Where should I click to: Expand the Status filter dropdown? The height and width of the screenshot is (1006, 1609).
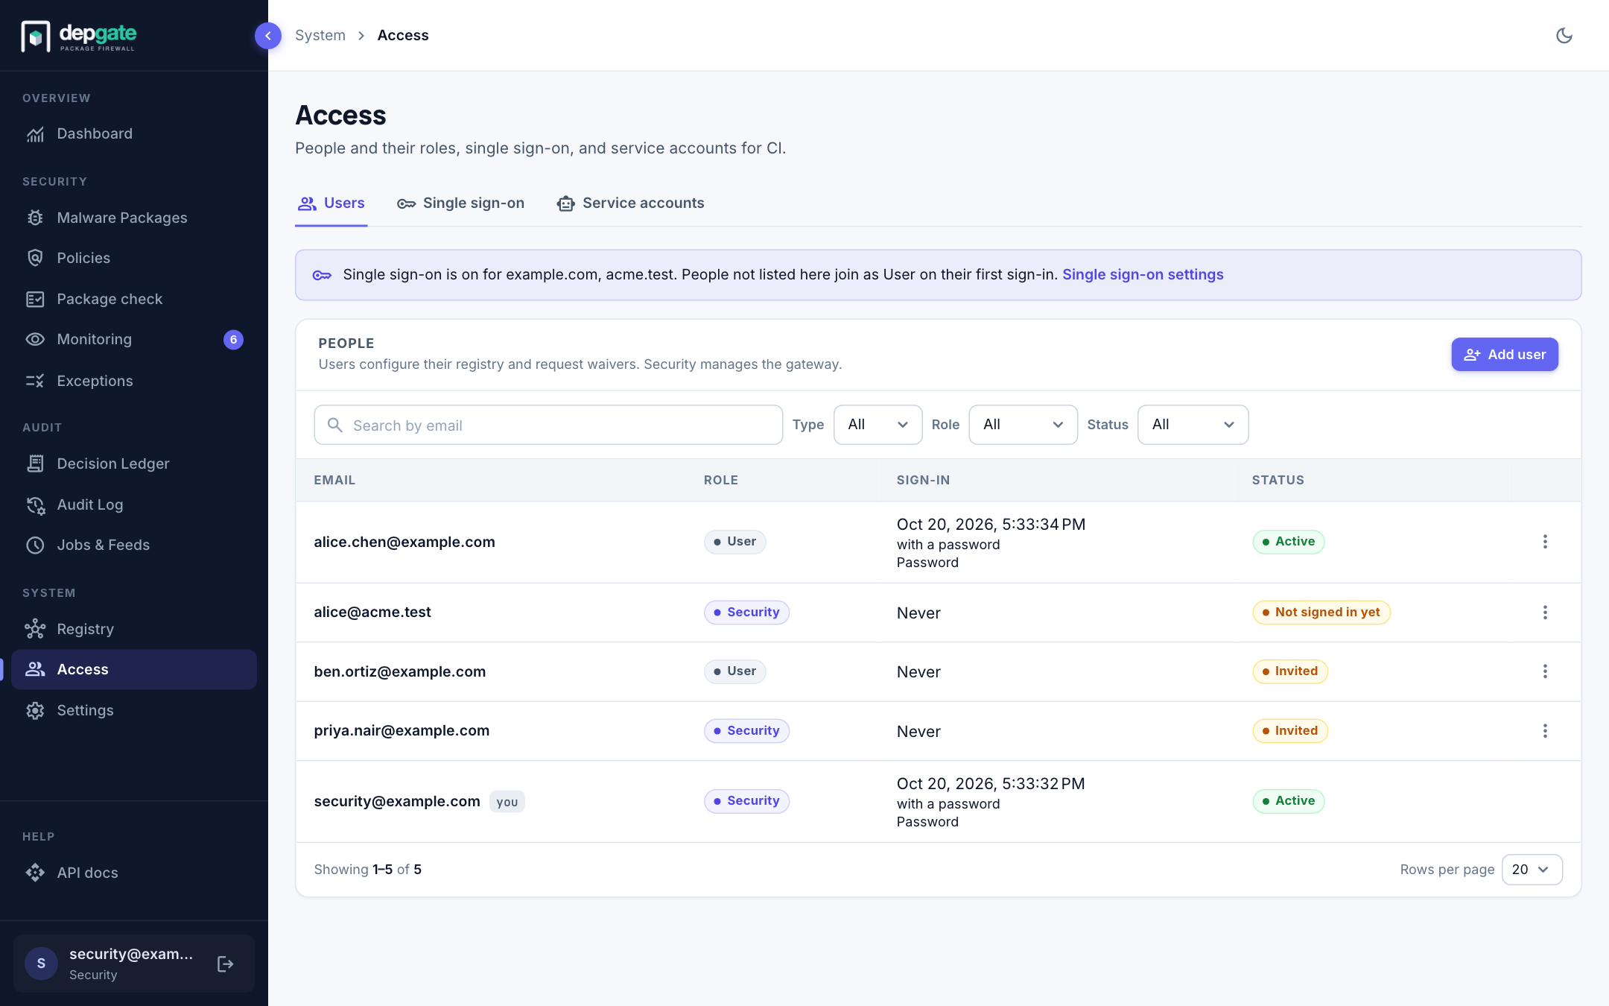coord(1193,425)
